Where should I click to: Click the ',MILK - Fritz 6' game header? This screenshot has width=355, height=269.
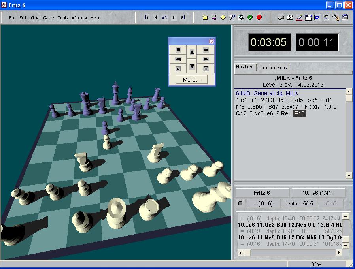(x=293, y=78)
